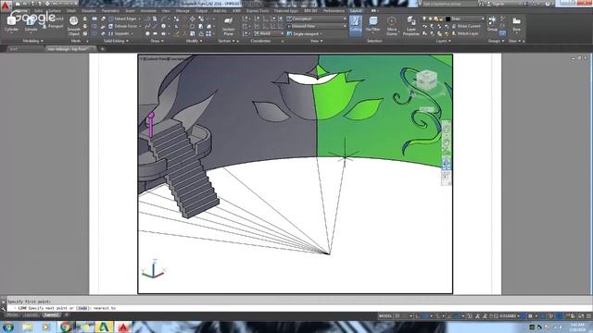Image resolution: width=593 pixels, height=333 pixels.
Task: Open the No Filter selection tool
Action: tap(372, 24)
